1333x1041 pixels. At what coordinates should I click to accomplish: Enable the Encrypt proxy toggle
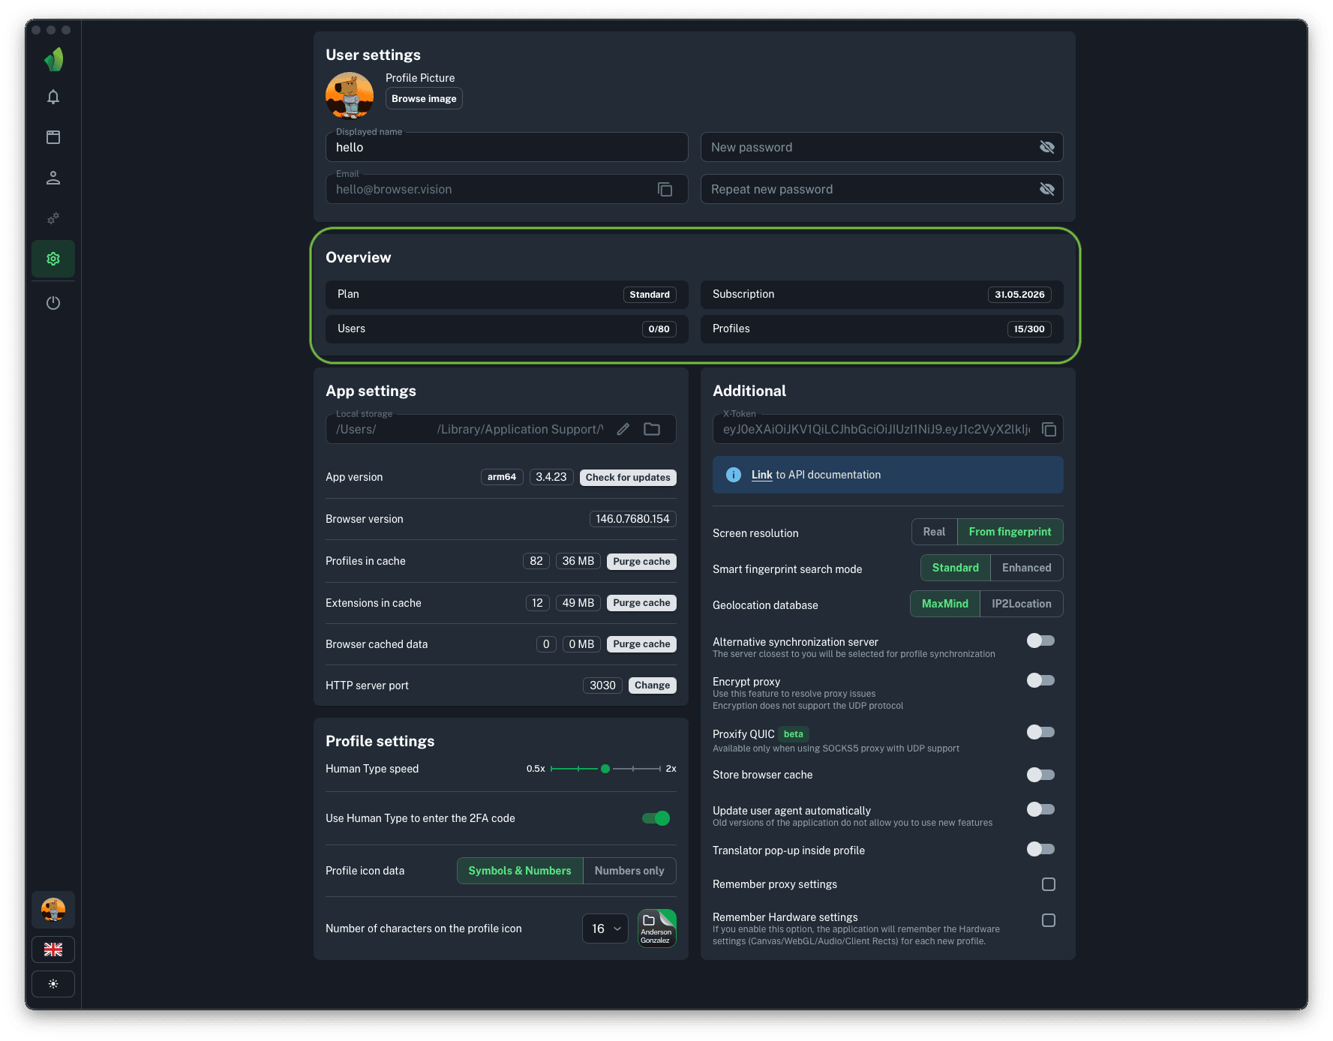point(1040,680)
